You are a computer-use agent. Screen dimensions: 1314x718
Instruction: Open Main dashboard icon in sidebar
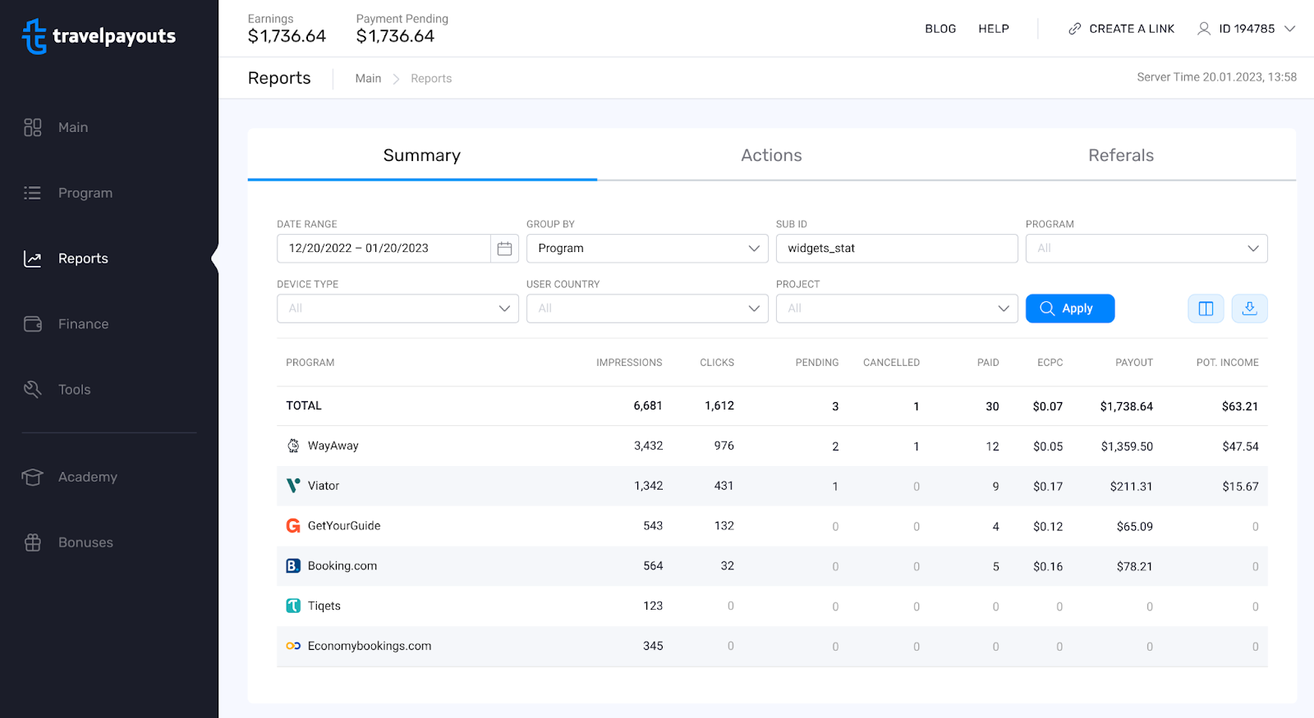(33, 127)
